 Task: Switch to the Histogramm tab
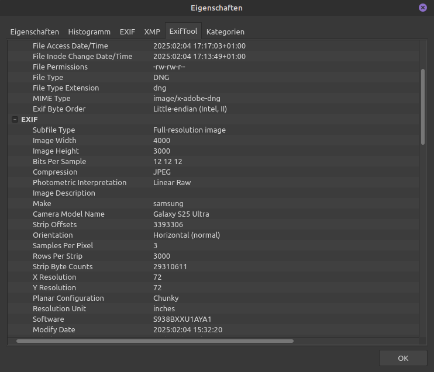coord(89,32)
